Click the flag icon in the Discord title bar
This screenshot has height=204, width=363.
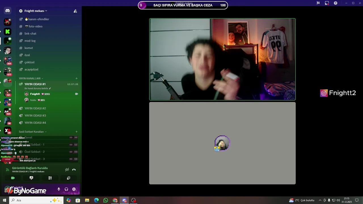pyautogui.click(x=318, y=3)
